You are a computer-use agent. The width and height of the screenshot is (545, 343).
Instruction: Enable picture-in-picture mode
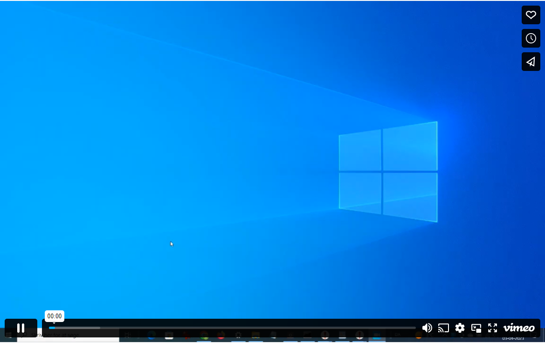tap(476, 328)
